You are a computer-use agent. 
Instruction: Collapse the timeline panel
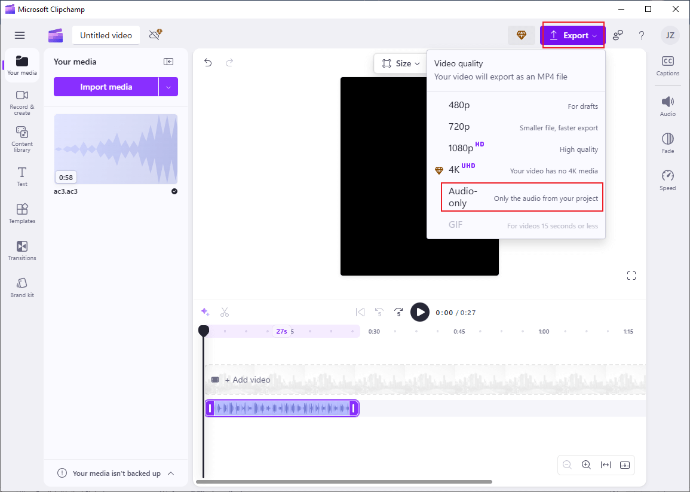(625, 465)
